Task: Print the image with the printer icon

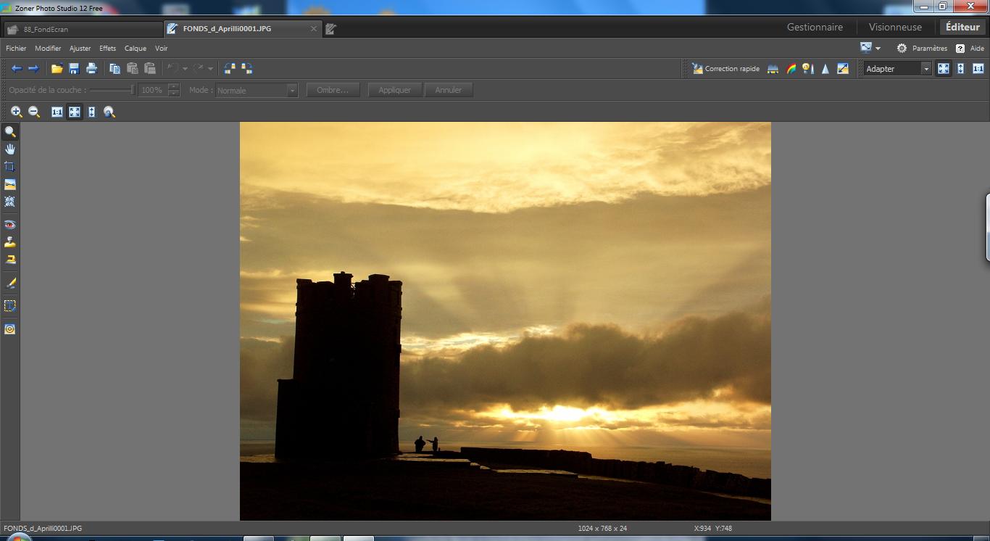Action: click(91, 69)
